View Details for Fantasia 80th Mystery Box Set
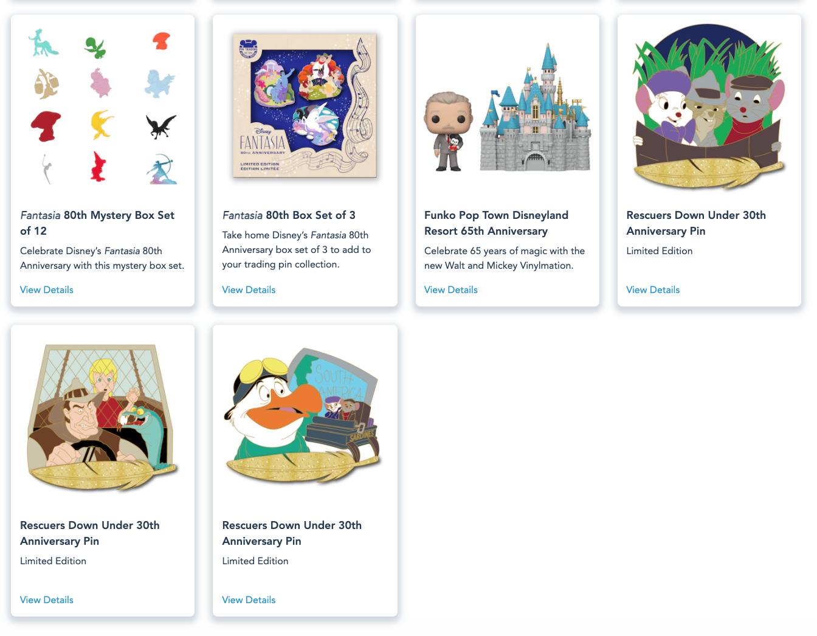Screen dimensions: 817x636 47,290
